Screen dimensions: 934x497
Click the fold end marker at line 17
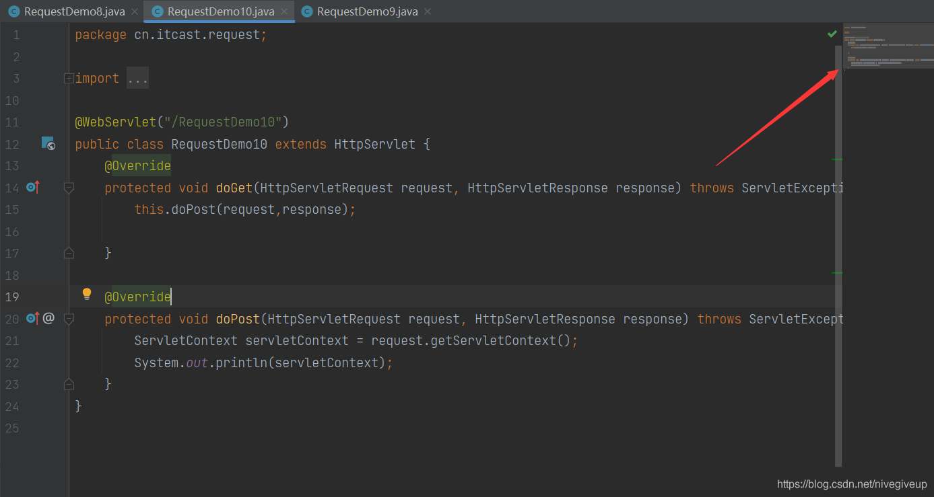click(x=68, y=253)
